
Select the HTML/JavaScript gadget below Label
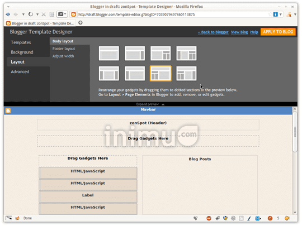(x=88, y=209)
